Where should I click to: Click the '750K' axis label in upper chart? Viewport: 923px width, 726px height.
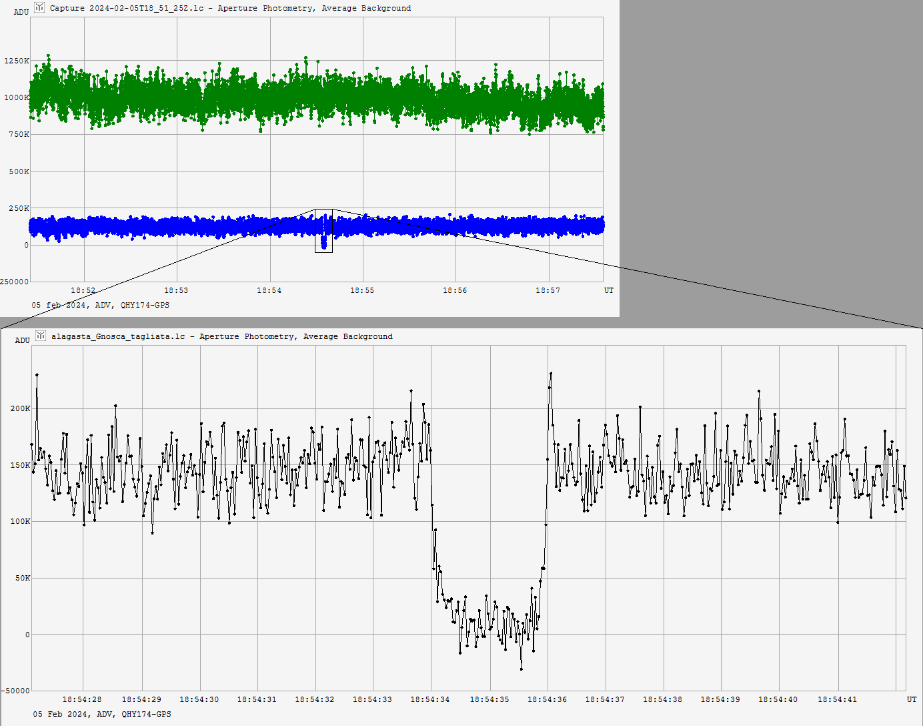(19, 134)
